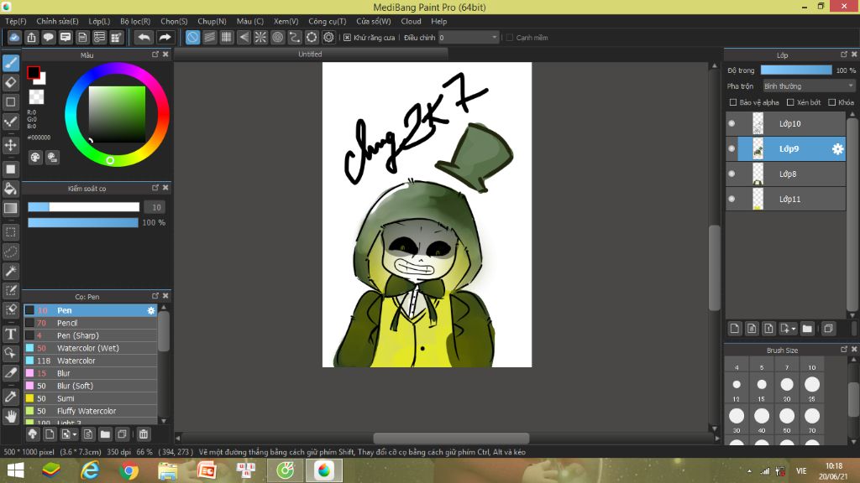The image size is (860, 483).
Task: Open the Tệp(F) file menu
Action: point(16,21)
